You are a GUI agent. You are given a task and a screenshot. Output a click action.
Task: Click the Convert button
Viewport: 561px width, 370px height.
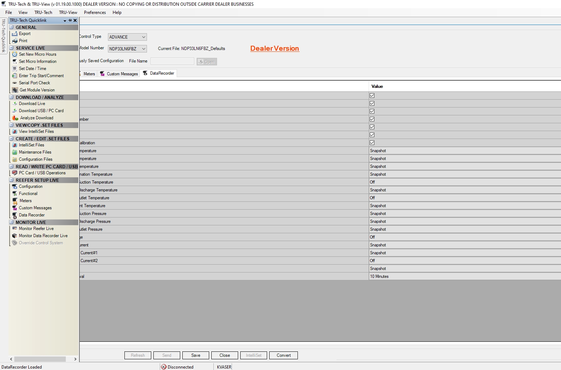pos(284,355)
